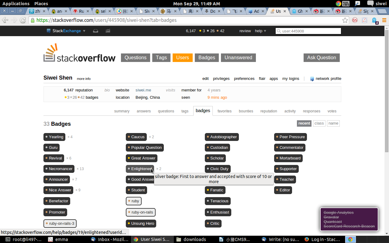Open the Applications menu
This screenshot has height=243, width=389.
pos(16,4)
